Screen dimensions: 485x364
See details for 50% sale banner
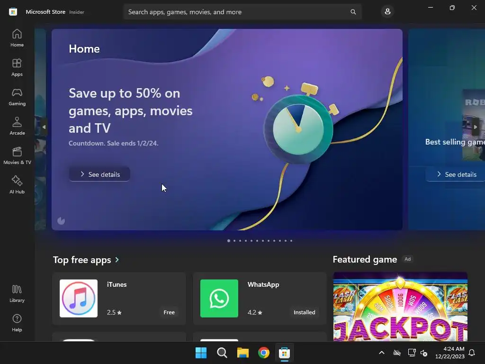99,174
